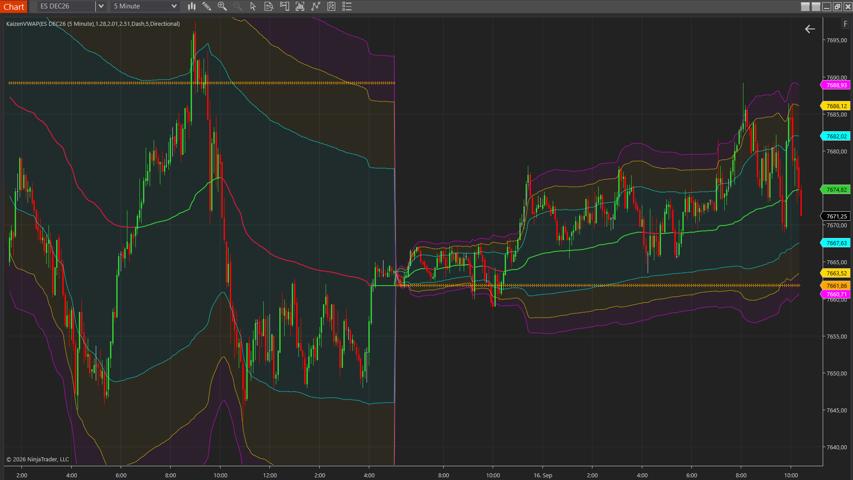Viewport: 853px width, 480px height.
Task: Select the KaizenVWAP indicator label
Action: click(x=93, y=24)
